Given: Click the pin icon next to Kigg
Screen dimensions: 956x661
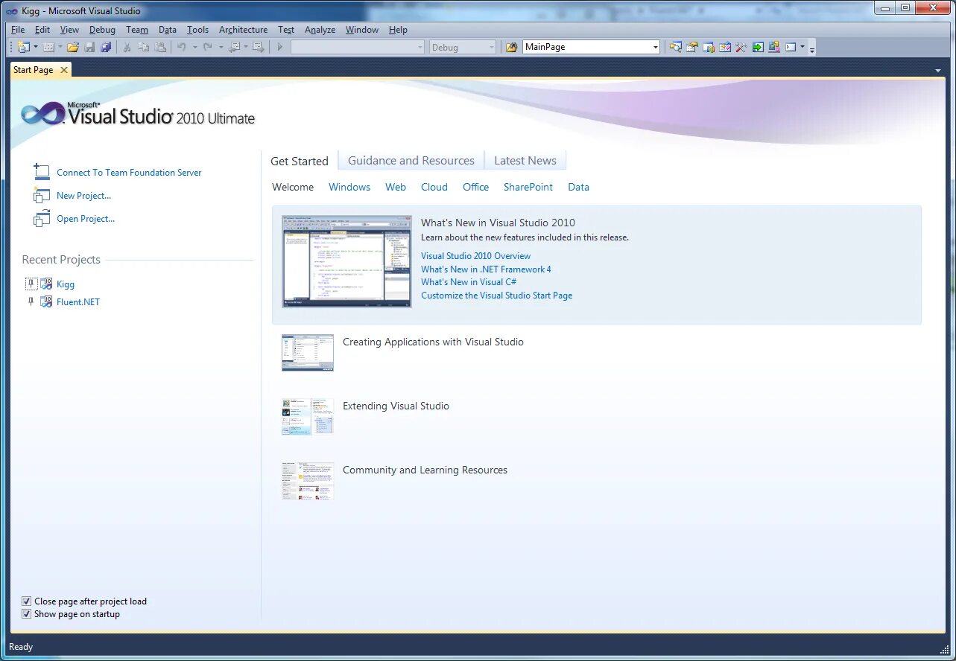Looking at the screenshot, I should 31,284.
